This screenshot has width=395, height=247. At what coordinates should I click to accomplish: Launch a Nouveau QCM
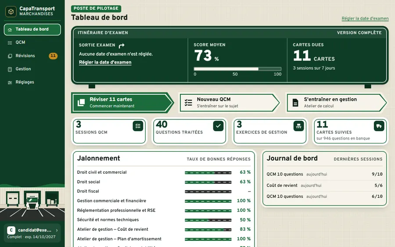[230, 103]
